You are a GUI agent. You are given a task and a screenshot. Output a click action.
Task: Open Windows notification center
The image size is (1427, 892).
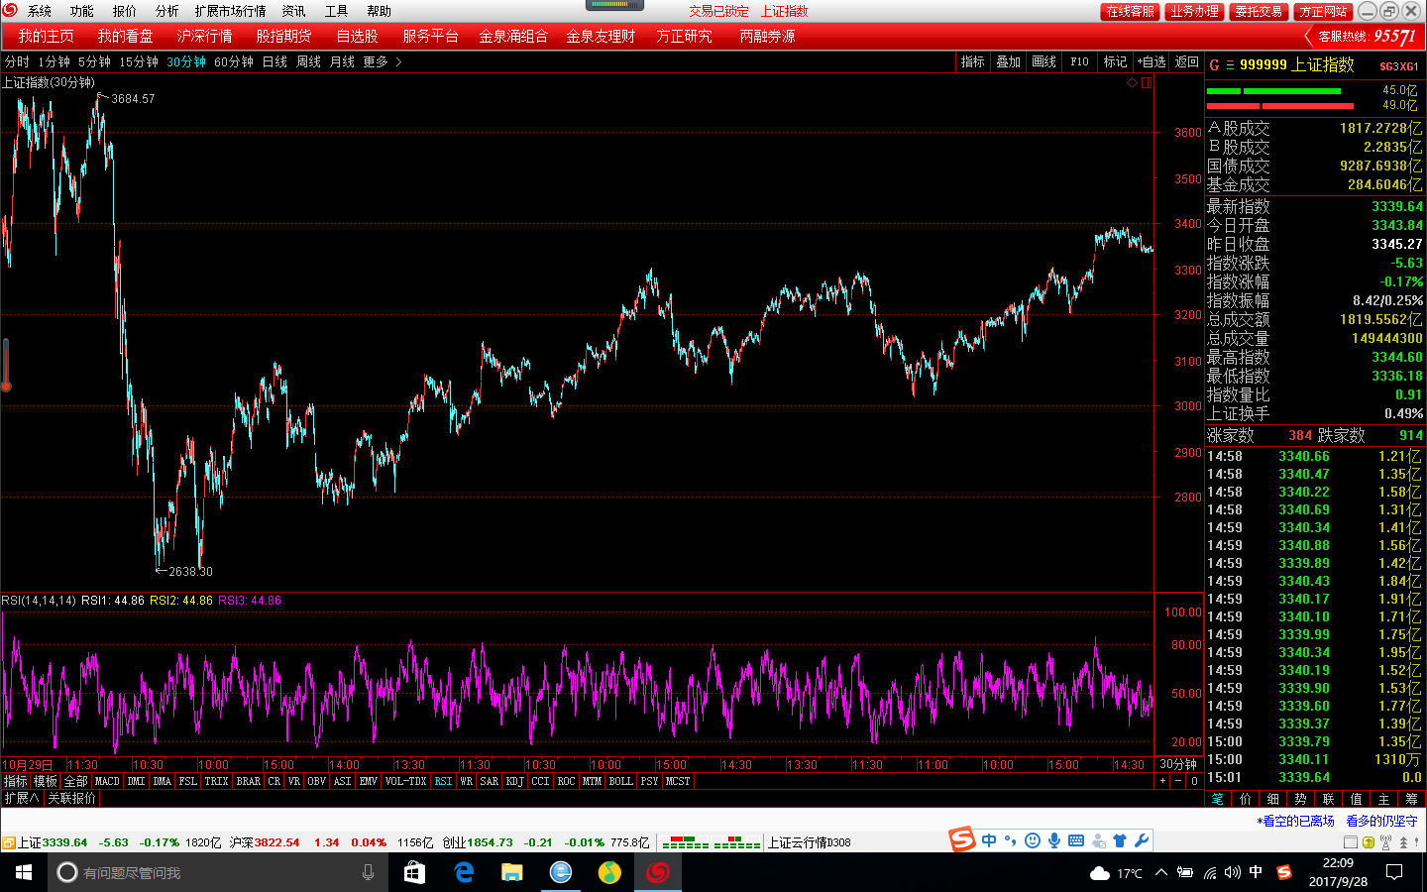pos(1394,872)
